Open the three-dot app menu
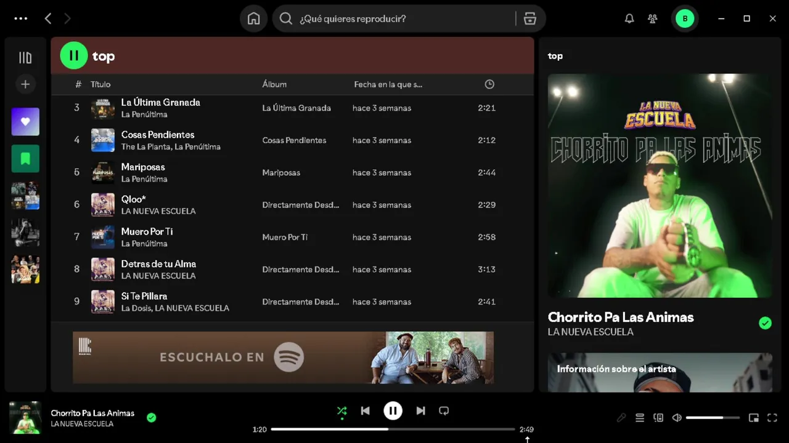Viewport: 789px width, 443px height. tap(21, 18)
